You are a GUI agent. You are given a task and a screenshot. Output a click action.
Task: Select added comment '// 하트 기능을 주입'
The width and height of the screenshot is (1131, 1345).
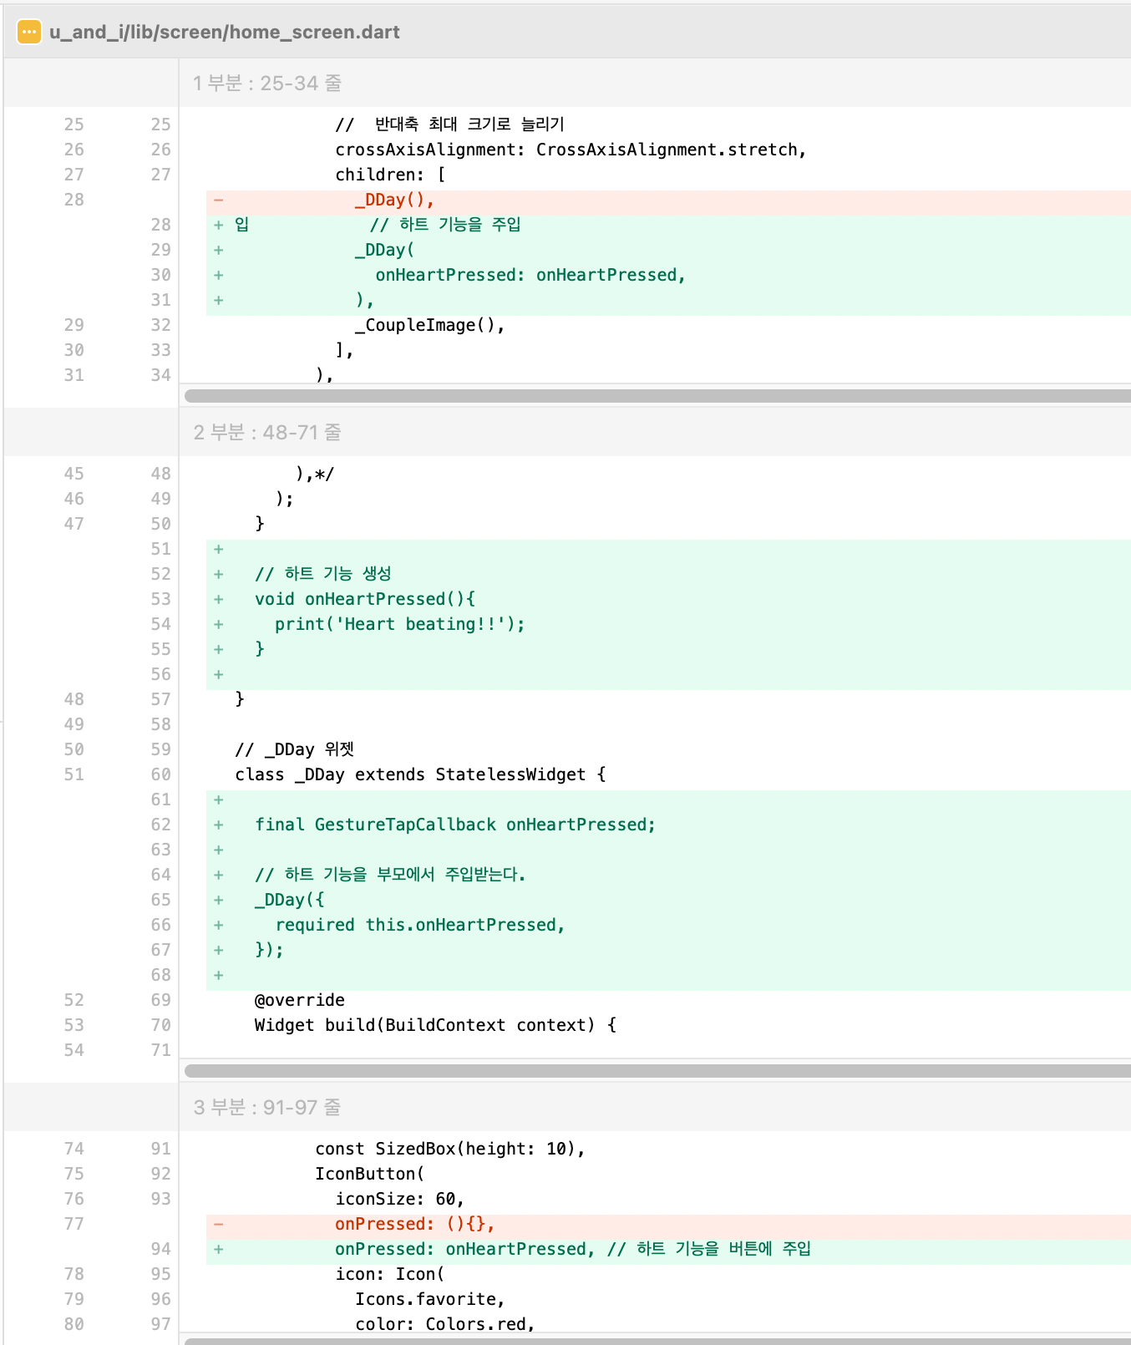coord(445,225)
